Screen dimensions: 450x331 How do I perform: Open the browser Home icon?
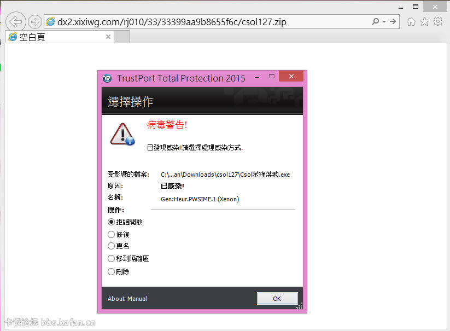click(x=411, y=21)
